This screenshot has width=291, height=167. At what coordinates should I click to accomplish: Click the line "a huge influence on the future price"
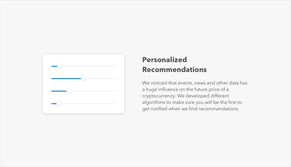tap(186, 89)
